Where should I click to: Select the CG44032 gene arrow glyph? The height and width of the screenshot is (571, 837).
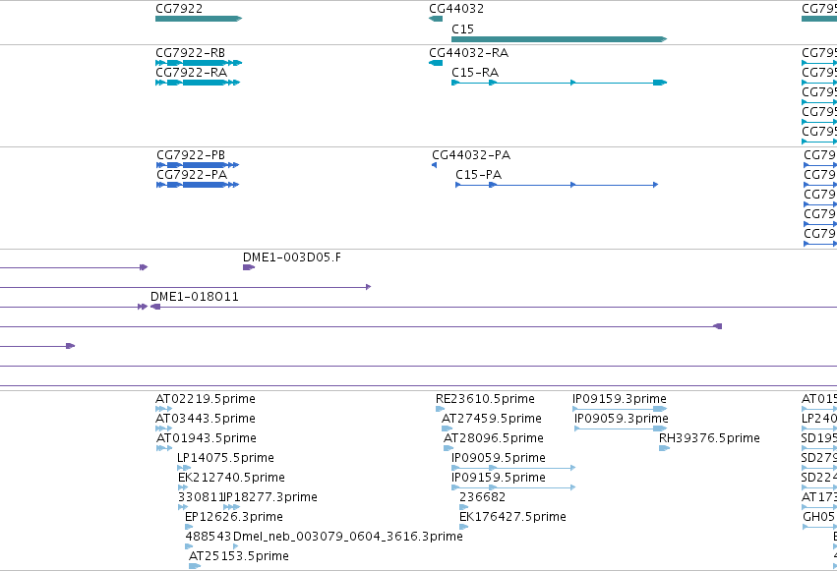[436, 19]
